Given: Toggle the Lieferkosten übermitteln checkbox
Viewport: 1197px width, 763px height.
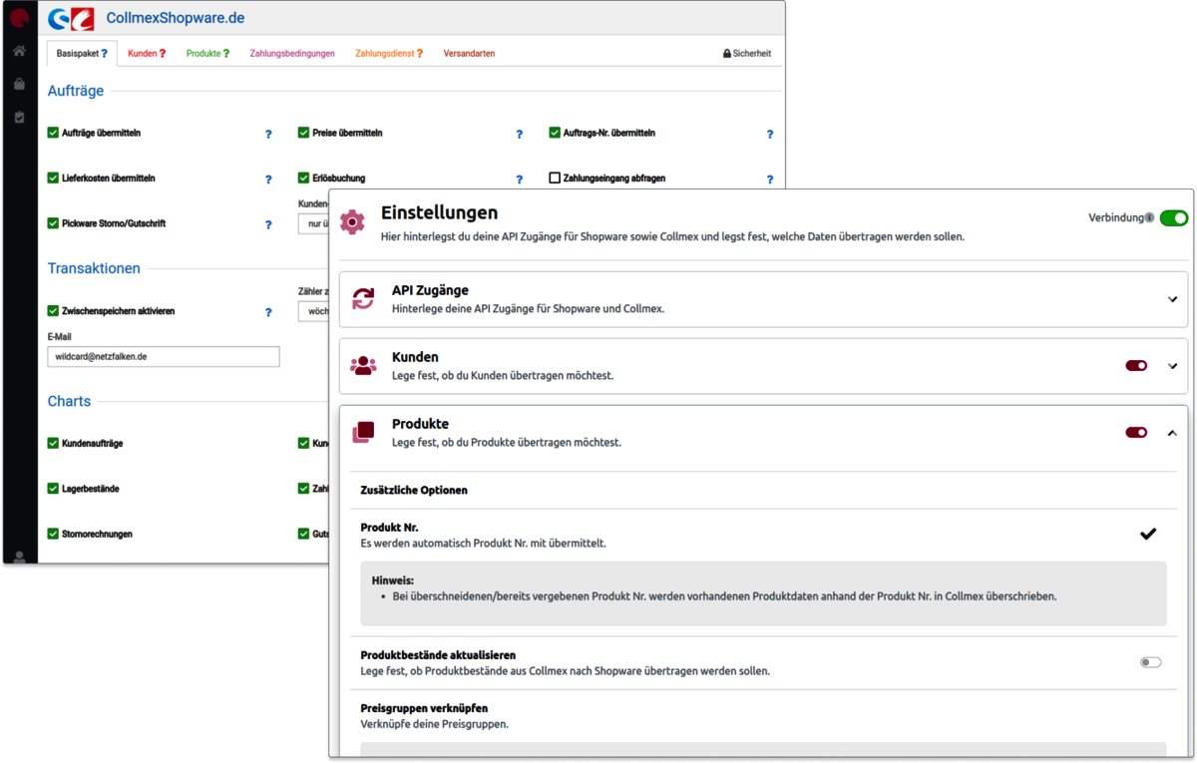Looking at the screenshot, I should 53,178.
